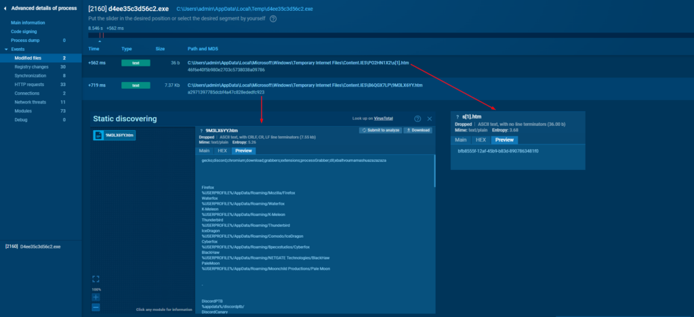The width and height of the screenshot is (694, 317).
Task: Close the Static discovering panel
Action: (x=429, y=119)
